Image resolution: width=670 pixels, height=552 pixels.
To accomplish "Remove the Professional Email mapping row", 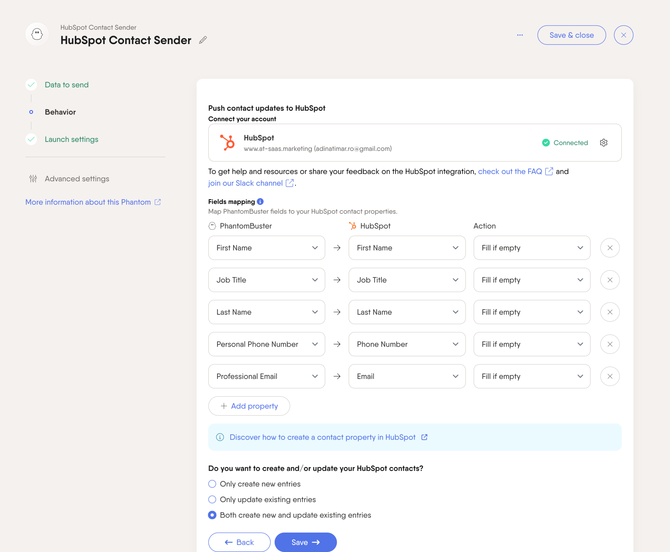I will point(610,376).
